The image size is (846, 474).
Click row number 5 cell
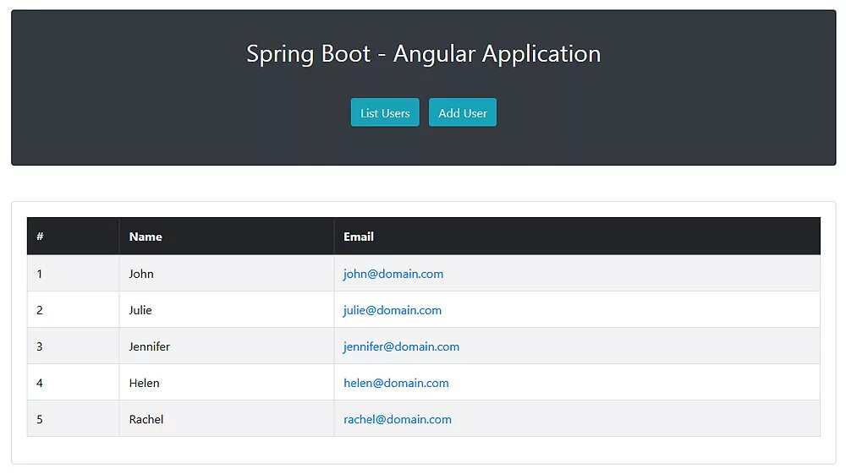(x=40, y=419)
